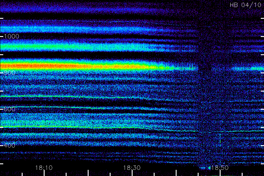
Task: Click the 1000 frequency axis label
Action: pyautogui.click(x=11, y=36)
